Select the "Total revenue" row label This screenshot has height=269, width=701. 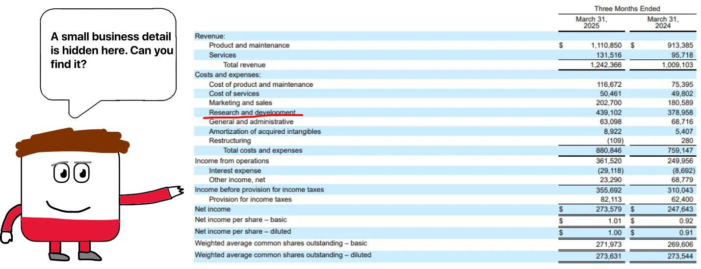(x=244, y=65)
